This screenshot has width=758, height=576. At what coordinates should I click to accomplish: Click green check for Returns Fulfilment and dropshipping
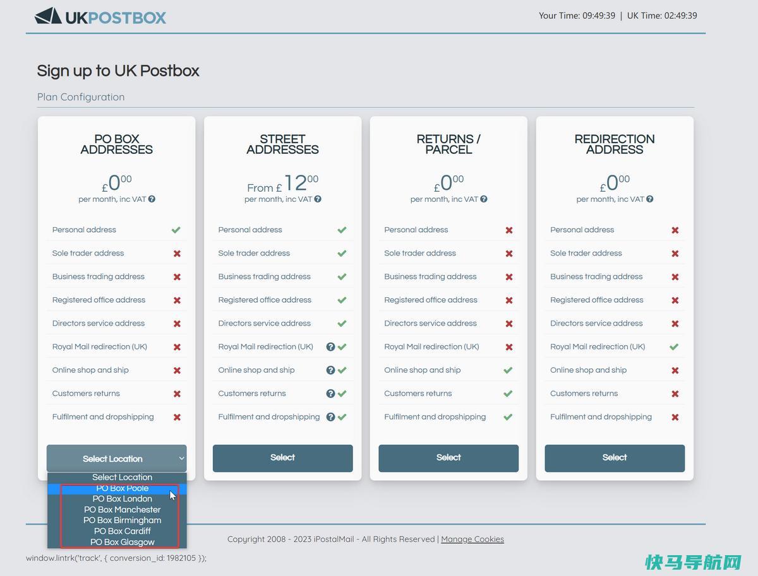508,416
